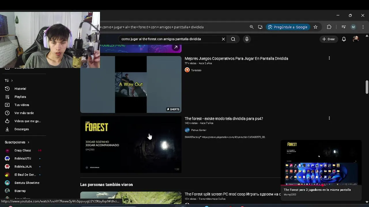The image size is (369, 207).
Task: Restore down the browser window
Action: tap(350, 16)
